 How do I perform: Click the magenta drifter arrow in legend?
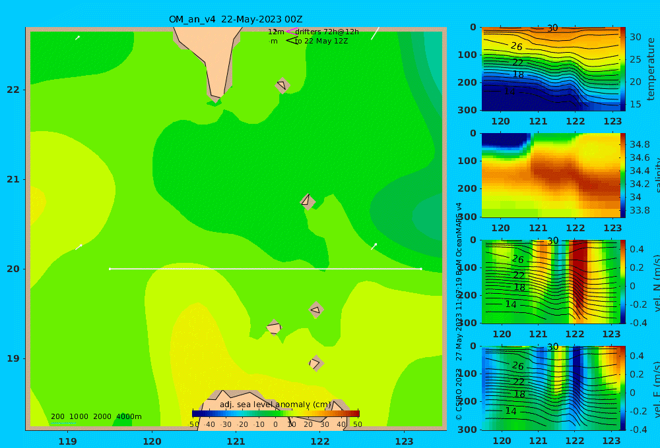[291, 31]
